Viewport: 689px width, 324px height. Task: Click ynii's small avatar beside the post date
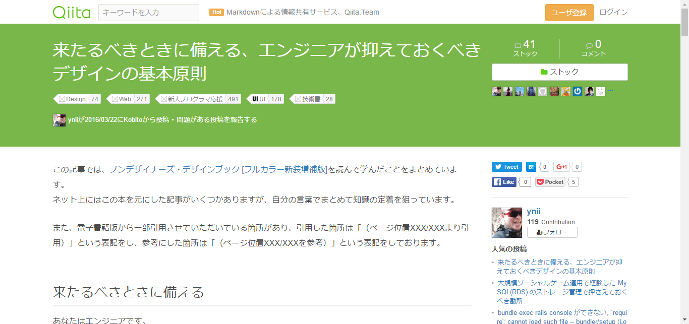coord(59,120)
